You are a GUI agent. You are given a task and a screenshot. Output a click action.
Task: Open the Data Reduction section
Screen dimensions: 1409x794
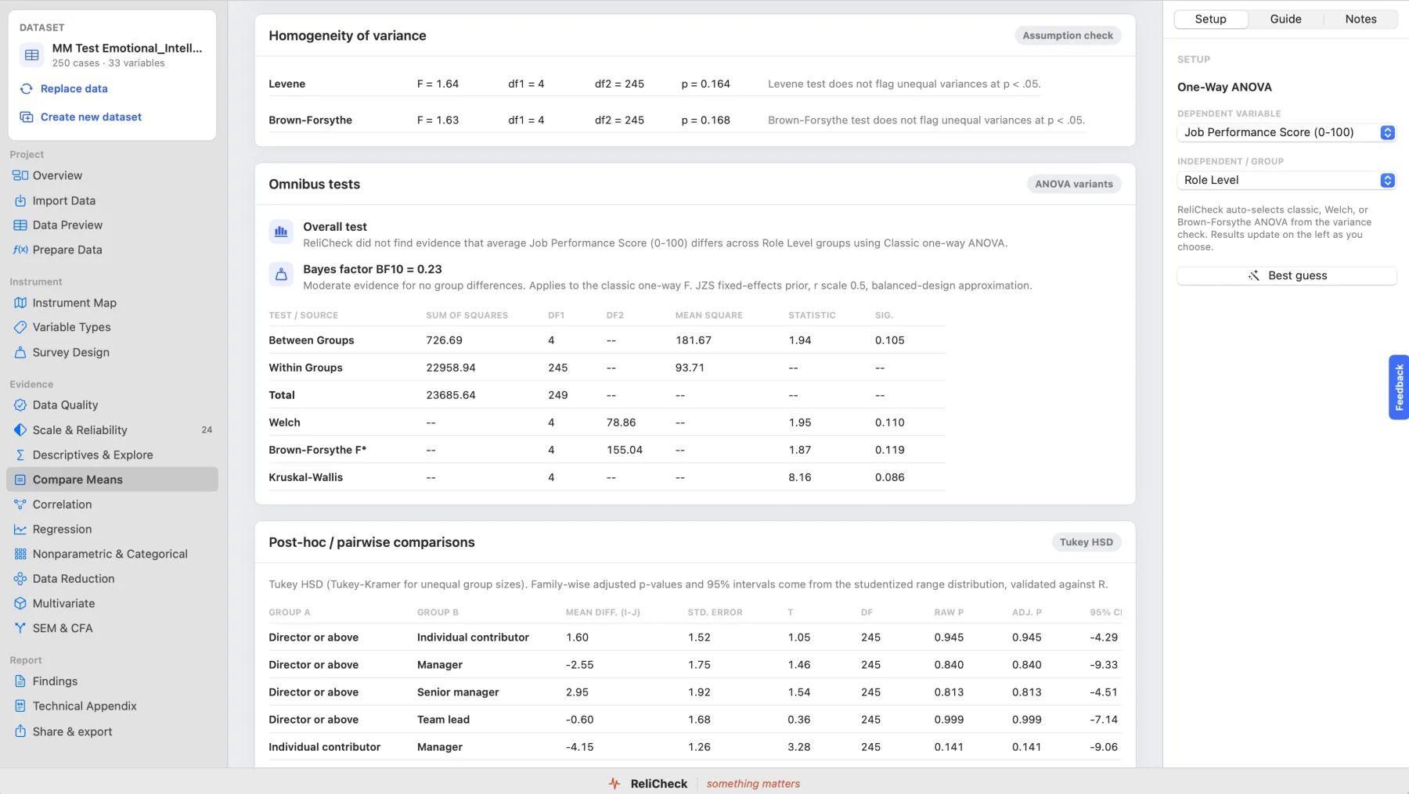(x=112, y=579)
